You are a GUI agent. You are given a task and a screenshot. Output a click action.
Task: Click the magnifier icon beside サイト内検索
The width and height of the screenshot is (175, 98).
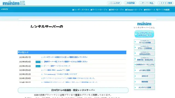click(x=157, y=10)
